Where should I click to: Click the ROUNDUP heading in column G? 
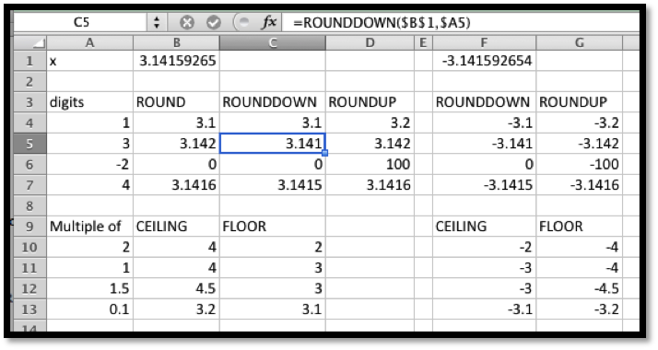579,102
